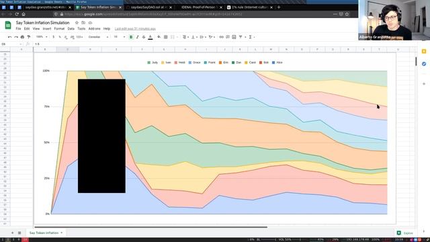
Task: Click the Redo icon in toolbar
Action: [x=16, y=37]
